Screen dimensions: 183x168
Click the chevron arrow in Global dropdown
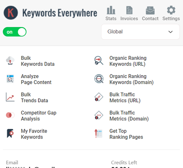pyautogui.click(x=170, y=32)
